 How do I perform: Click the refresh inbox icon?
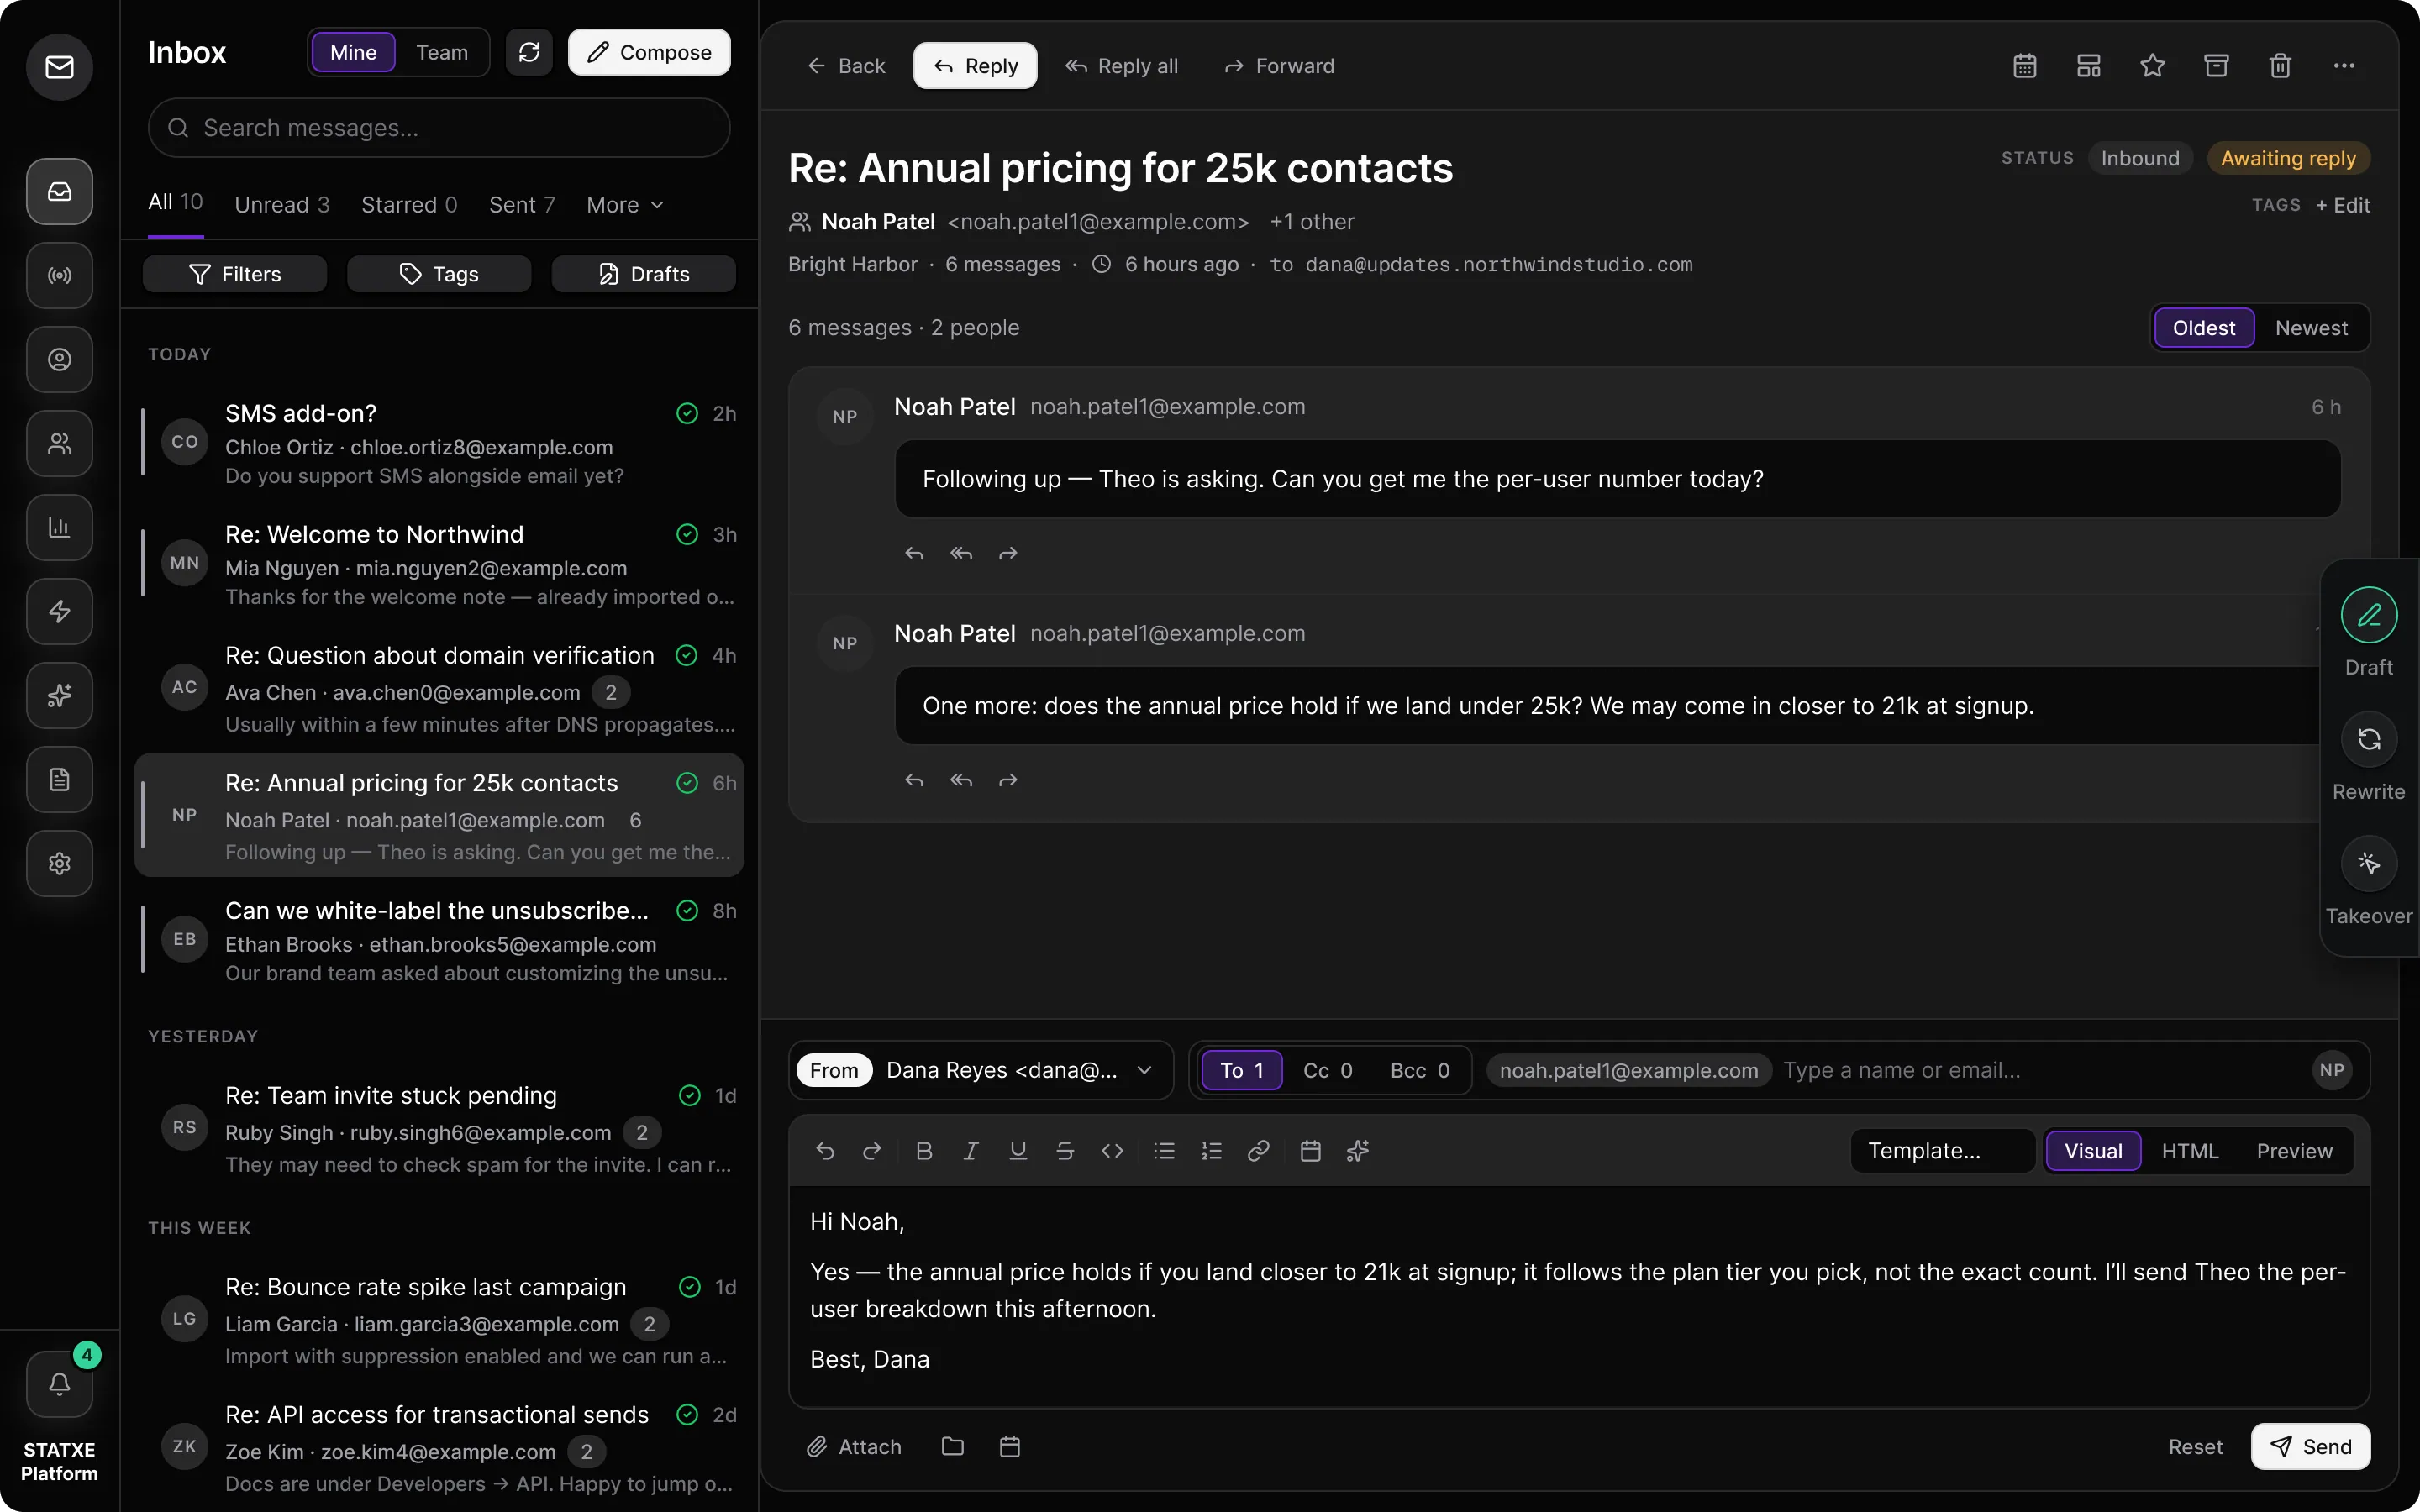point(529,52)
